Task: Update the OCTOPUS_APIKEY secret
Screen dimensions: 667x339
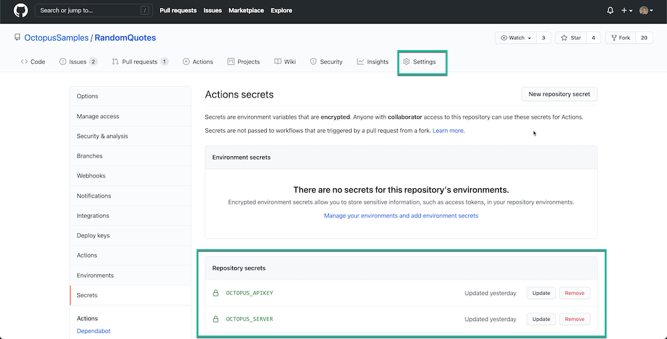Action: (x=541, y=293)
